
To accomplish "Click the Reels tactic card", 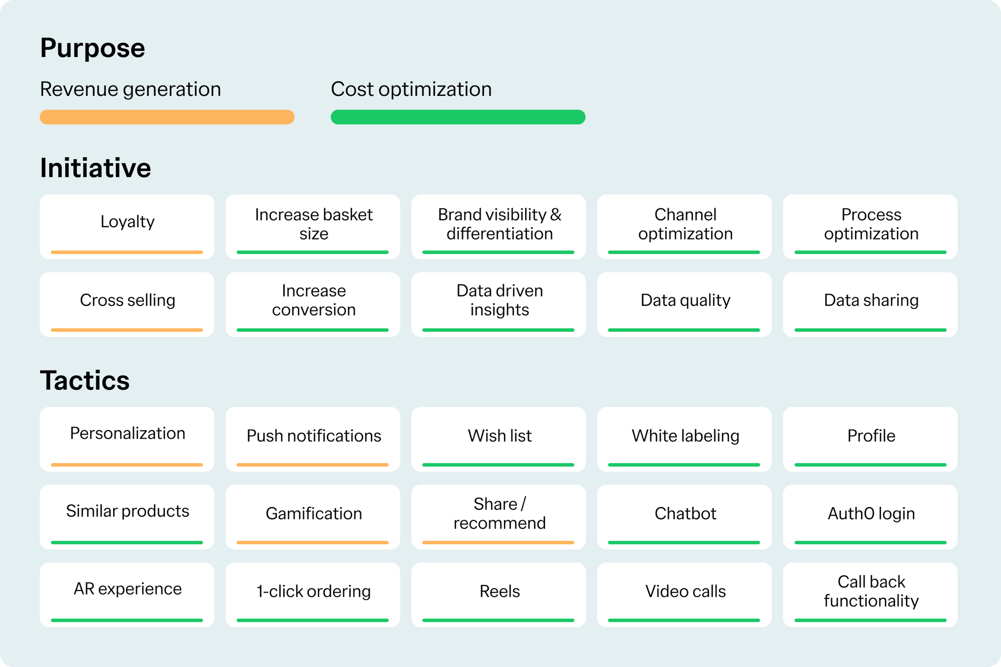I will pos(498,594).
